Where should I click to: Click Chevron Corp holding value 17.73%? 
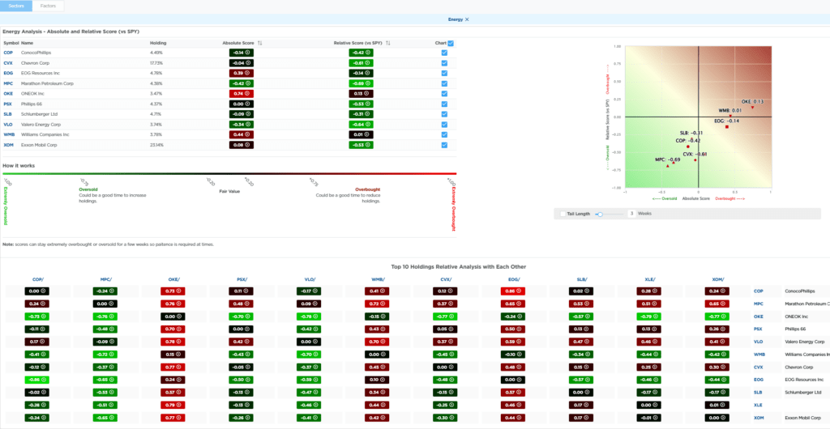pos(156,63)
